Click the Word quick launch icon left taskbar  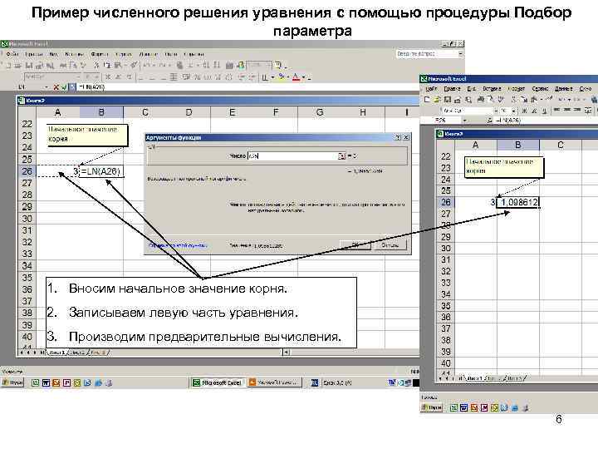[46, 382]
